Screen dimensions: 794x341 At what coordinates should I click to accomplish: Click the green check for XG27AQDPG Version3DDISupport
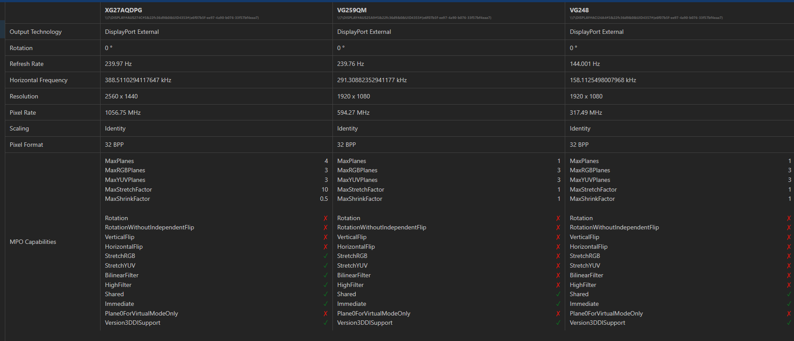click(325, 323)
